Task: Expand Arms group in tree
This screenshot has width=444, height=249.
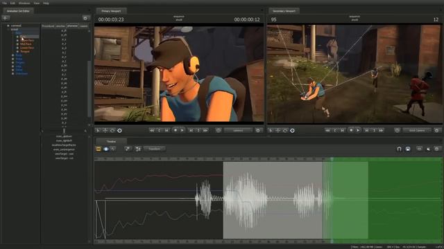Action: [12, 59]
